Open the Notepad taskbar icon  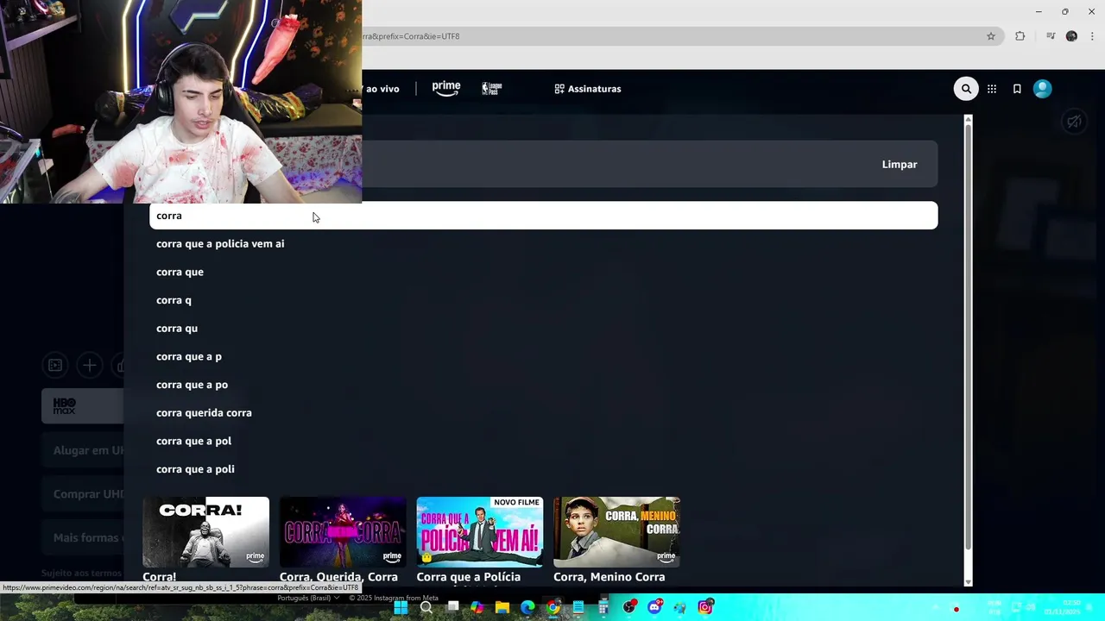578,607
